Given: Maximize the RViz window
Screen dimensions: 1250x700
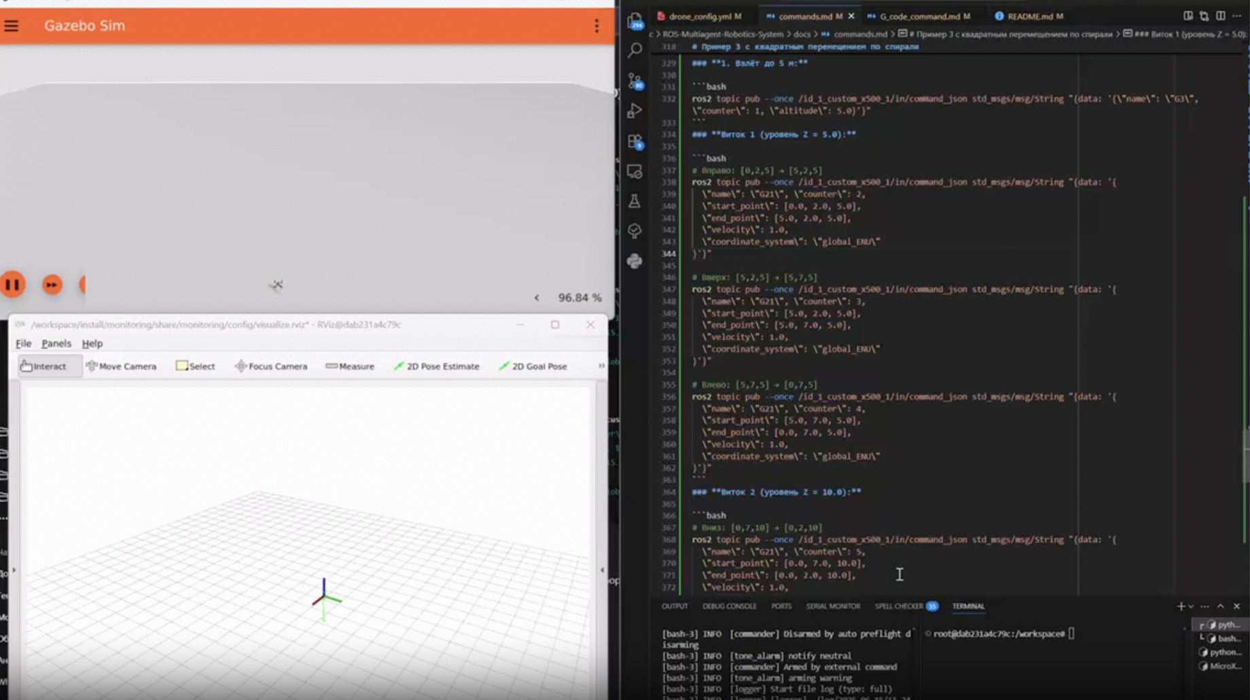Looking at the screenshot, I should pos(555,325).
